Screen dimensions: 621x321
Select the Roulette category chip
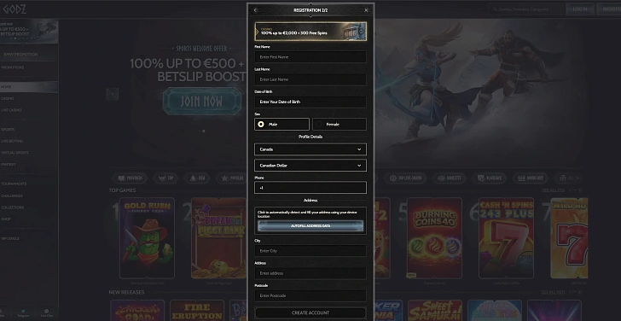point(449,178)
